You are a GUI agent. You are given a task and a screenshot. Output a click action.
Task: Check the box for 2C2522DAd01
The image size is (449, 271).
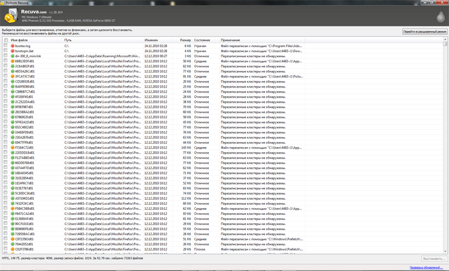coord(6,102)
